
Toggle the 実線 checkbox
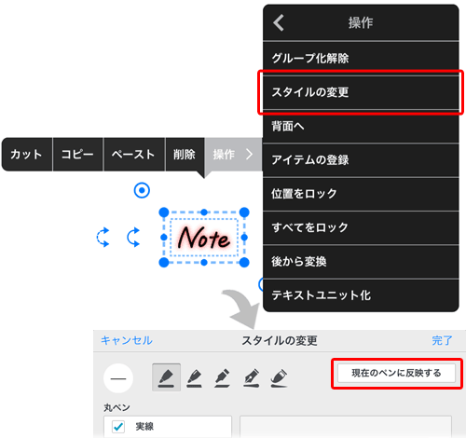click(x=118, y=427)
